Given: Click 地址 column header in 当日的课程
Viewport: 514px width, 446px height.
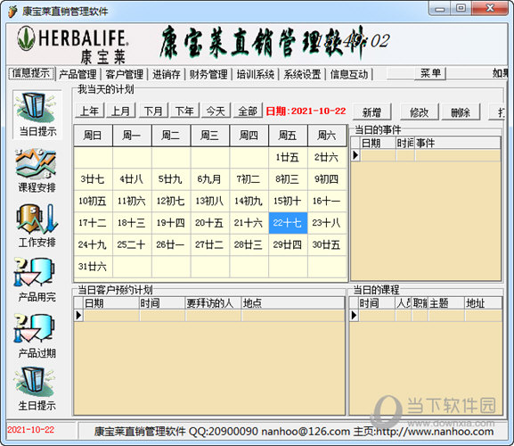Looking at the screenshot, I should [x=483, y=303].
